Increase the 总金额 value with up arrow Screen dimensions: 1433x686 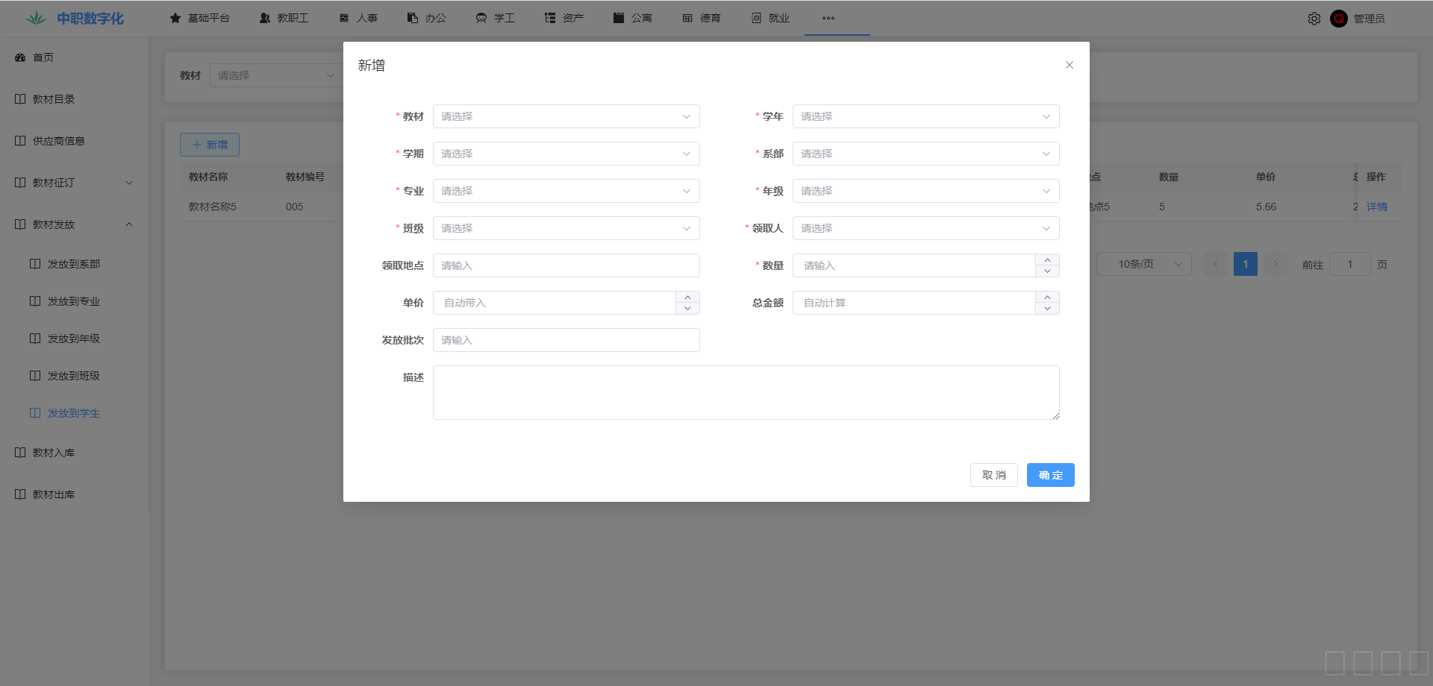[x=1047, y=297]
